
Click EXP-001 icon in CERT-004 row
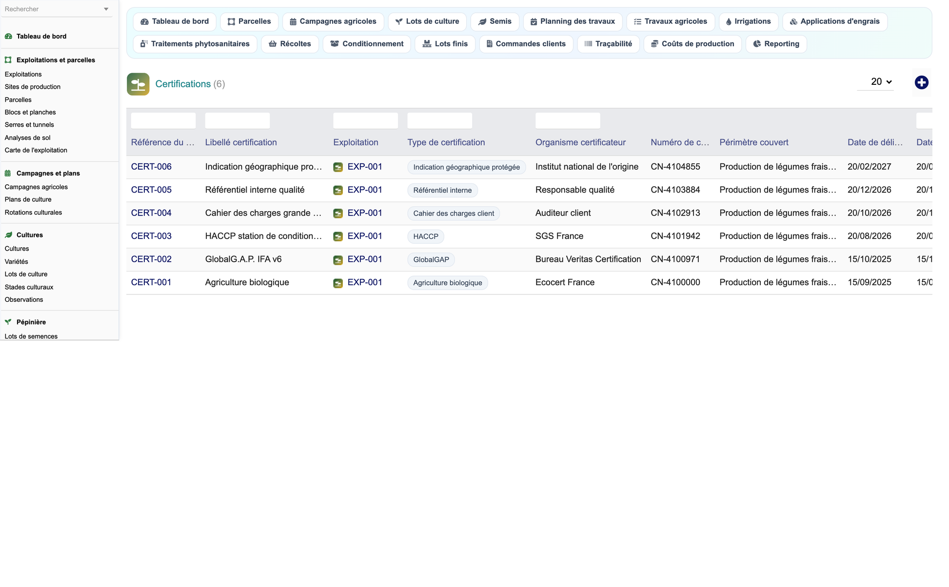pos(338,214)
